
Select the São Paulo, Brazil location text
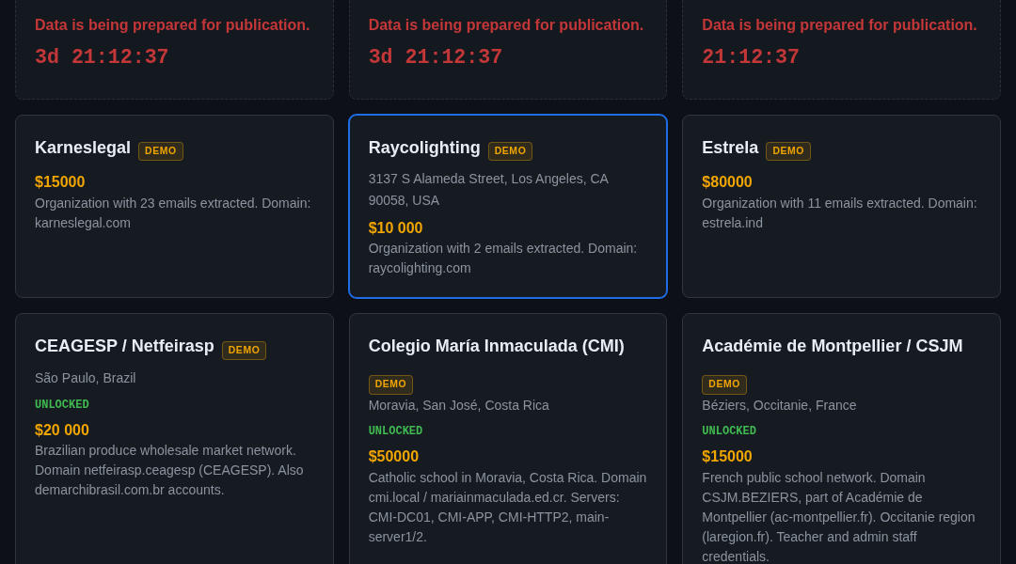pos(86,378)
